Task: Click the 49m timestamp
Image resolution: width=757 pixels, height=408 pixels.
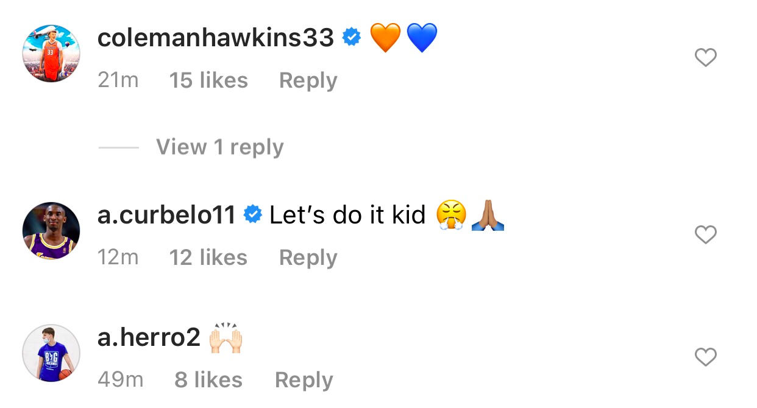Action: [120, 381]
